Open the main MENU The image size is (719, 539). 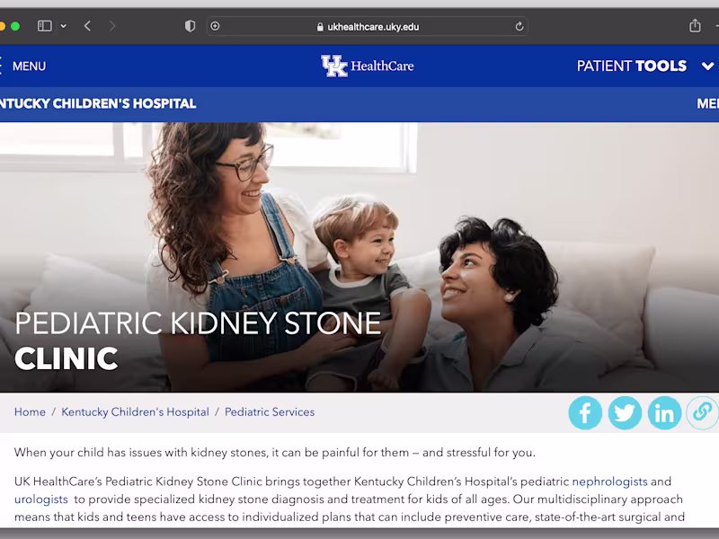(x=27, y=66)
